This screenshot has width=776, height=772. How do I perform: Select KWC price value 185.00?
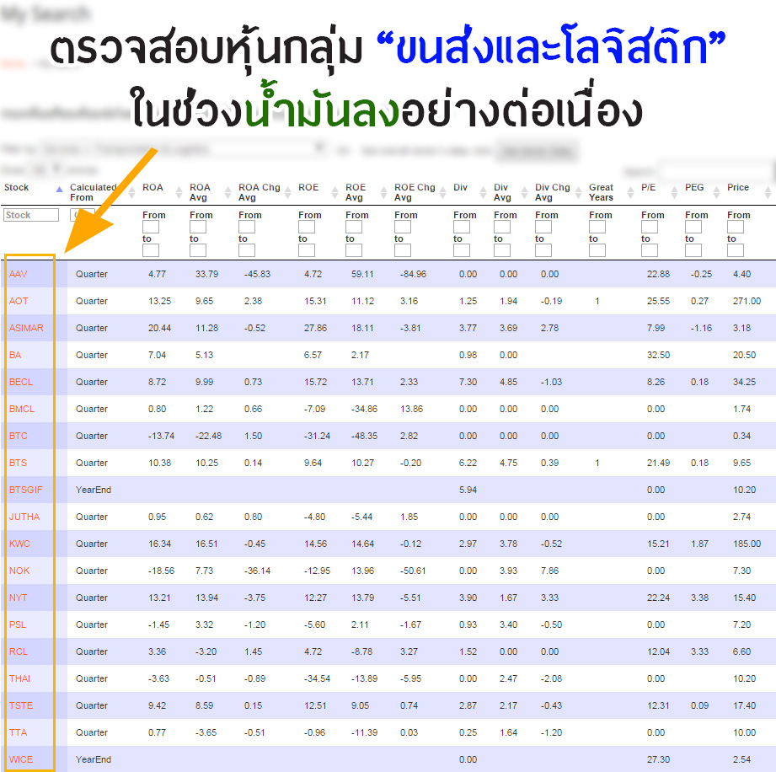[x=747, y=544]
